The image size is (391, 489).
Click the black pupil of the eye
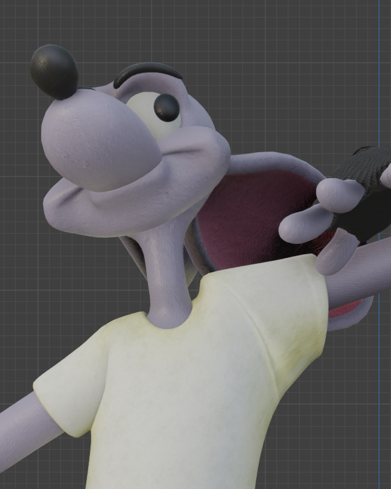(167, 107)
